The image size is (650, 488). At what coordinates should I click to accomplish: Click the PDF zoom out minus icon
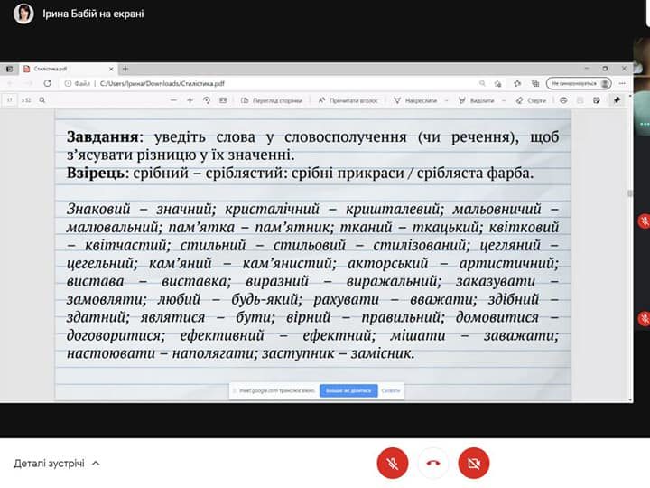tap(172, 100)
